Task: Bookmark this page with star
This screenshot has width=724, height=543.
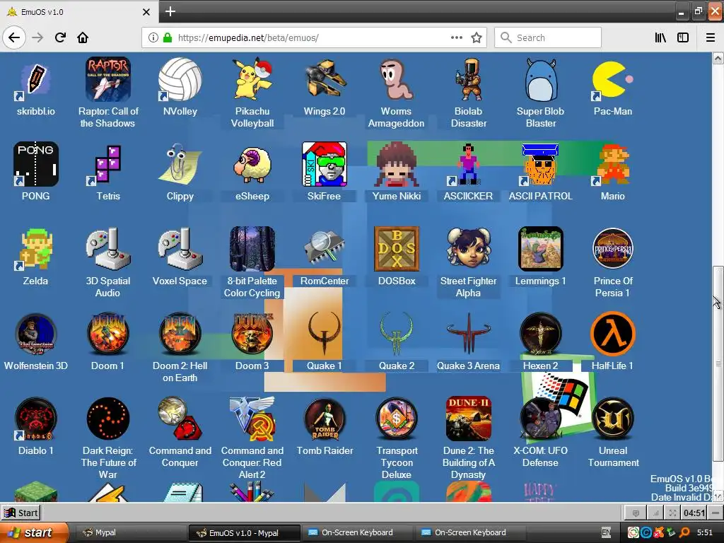Action: (x=477, y=37)
